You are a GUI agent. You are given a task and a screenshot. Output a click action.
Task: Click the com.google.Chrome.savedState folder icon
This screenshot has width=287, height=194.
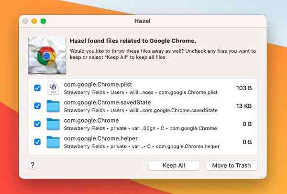tap(53, 106)
